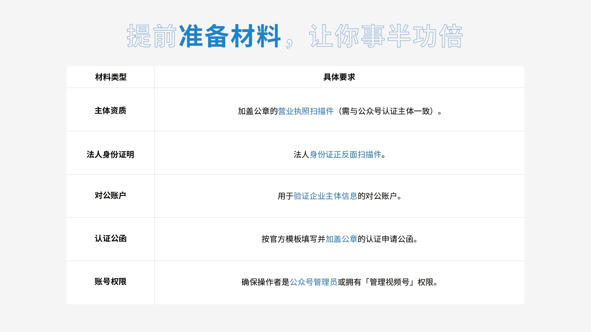Click blue text 加盖公章 in 认证公函 row
Viewport: 591px width, 332px height.
[x=341, y=239]
